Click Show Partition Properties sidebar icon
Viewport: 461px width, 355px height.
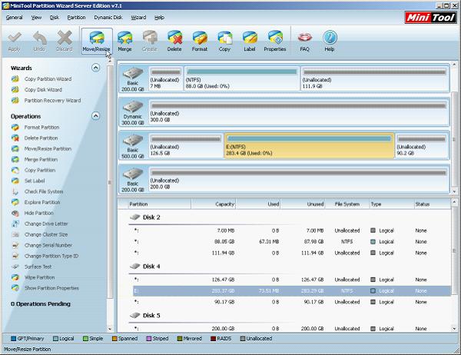coord(15,288)
